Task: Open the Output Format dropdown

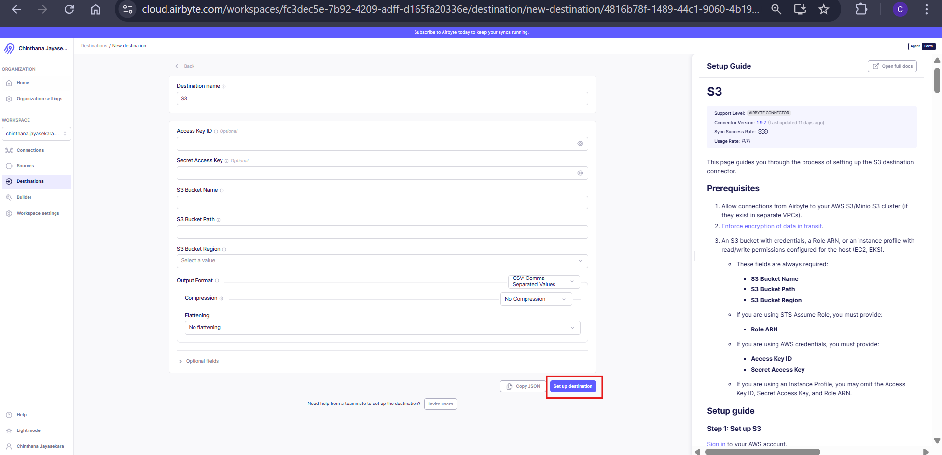Action: (544, 281)
